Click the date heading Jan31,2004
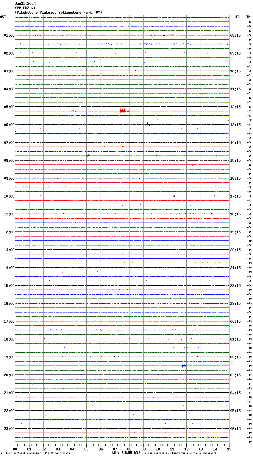The height and width of the screenshot is (457, 253). pyautogui.click(x=25, y=4)
